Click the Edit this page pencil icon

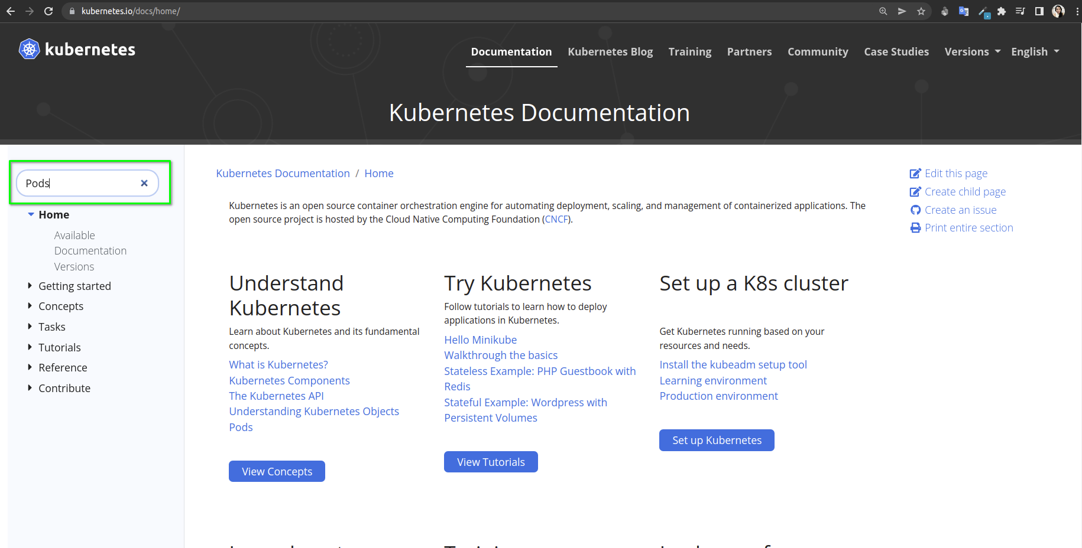915,174
